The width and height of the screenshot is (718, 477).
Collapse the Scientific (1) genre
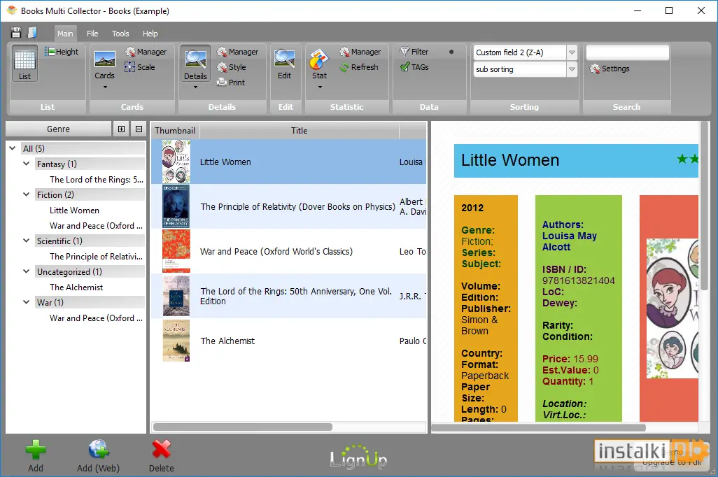[x=26, y=241]
